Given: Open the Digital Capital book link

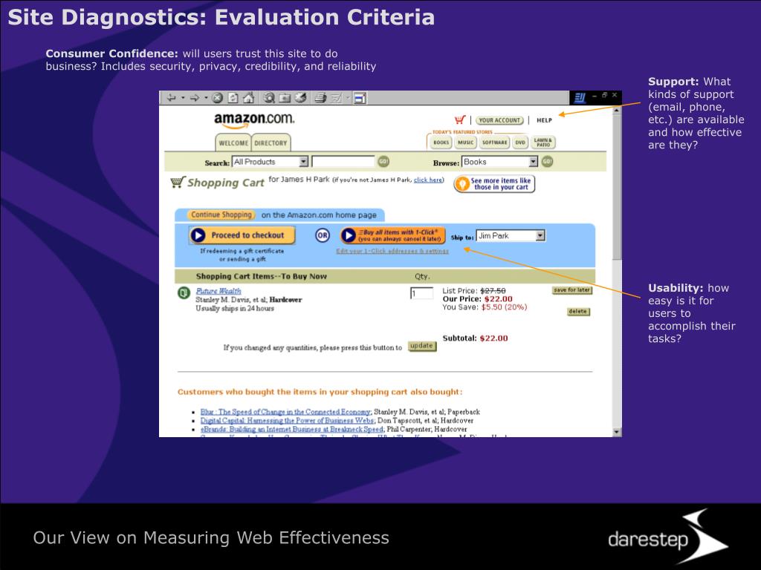Looking at the screenshot, I should click(288, 421).
